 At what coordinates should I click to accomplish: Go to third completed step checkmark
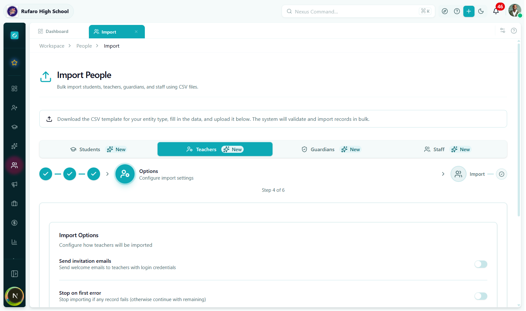coord(94,174)
